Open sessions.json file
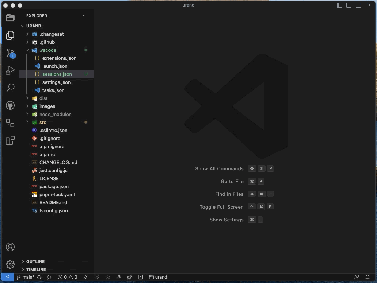 56,74
